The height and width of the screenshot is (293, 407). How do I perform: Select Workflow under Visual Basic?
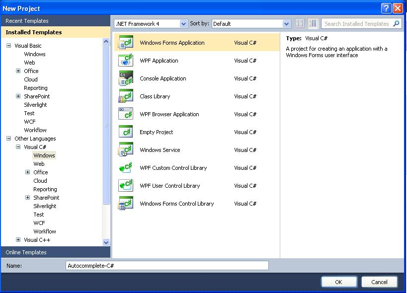(x=35, y=130)
